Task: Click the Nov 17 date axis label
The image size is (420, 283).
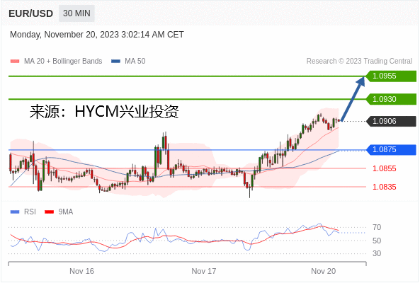Action: (x=204, y=271)
